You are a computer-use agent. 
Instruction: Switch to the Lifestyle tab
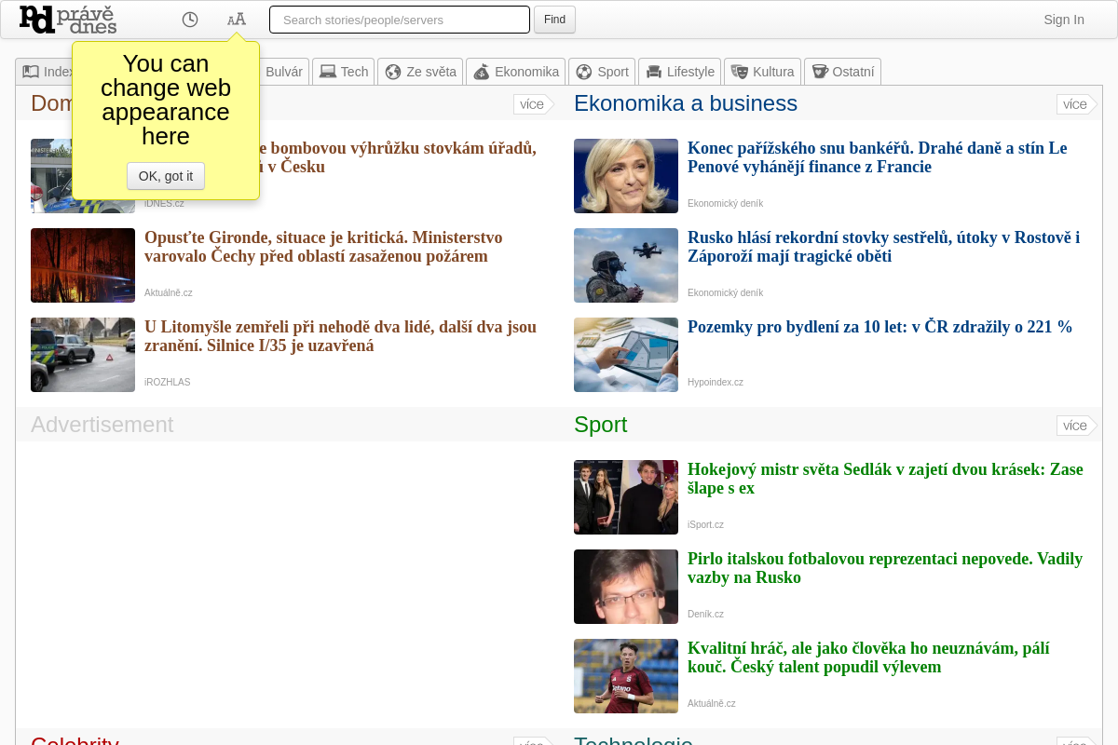point(679,72)
